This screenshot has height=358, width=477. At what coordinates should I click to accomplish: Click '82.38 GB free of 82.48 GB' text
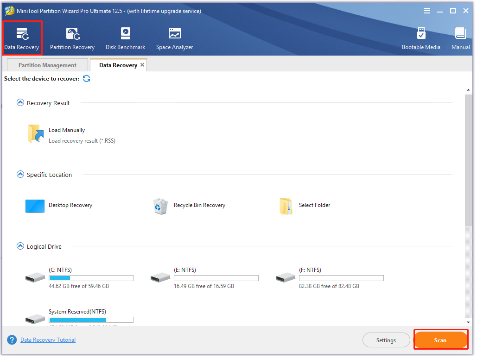[x=329, y=286]
